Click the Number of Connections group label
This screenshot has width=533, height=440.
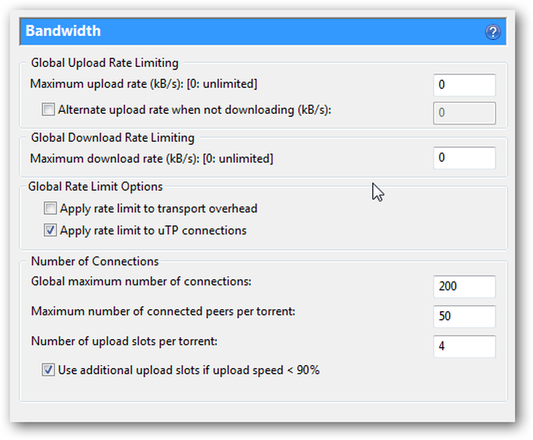coord(95,261)
